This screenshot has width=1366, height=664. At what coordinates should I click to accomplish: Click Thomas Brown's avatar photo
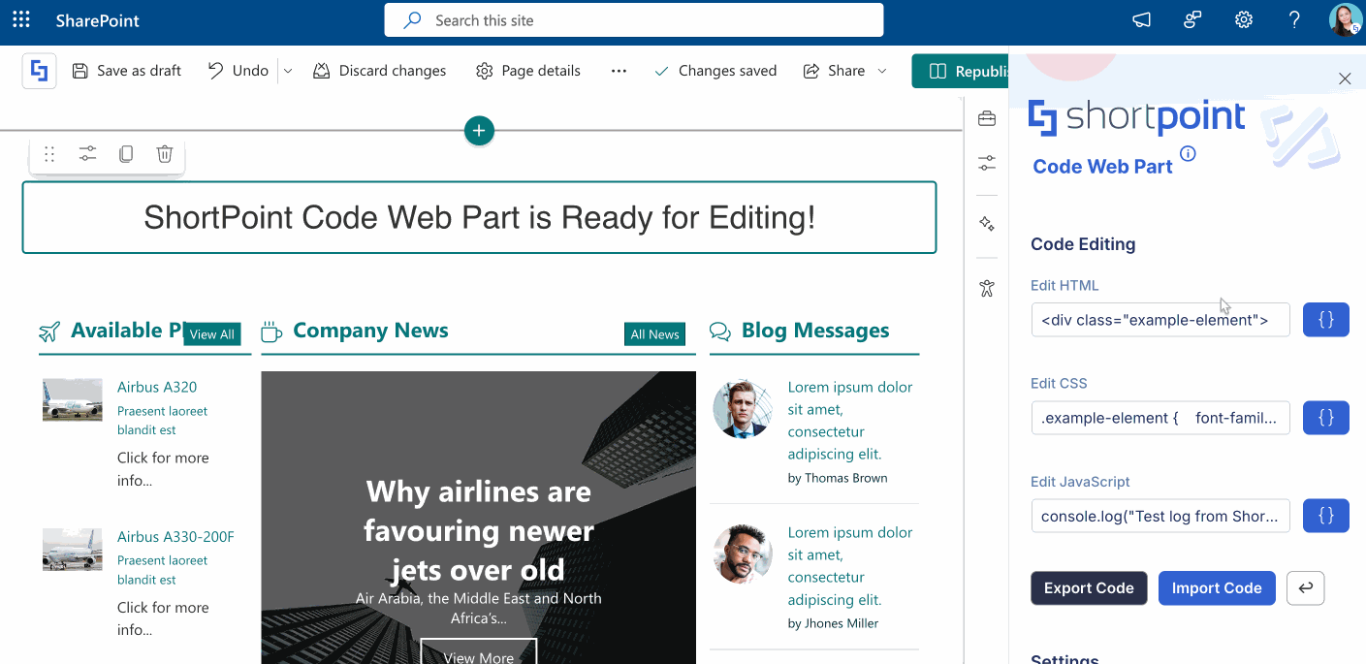pos(743,409)
